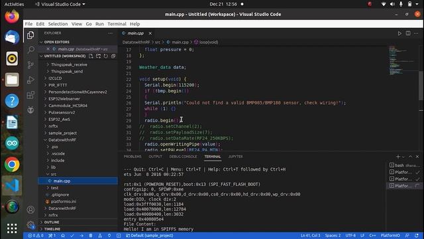Launch Google Chrome from the dock
This screenshot has height=239, width=424.
click(x=12, y=165)
